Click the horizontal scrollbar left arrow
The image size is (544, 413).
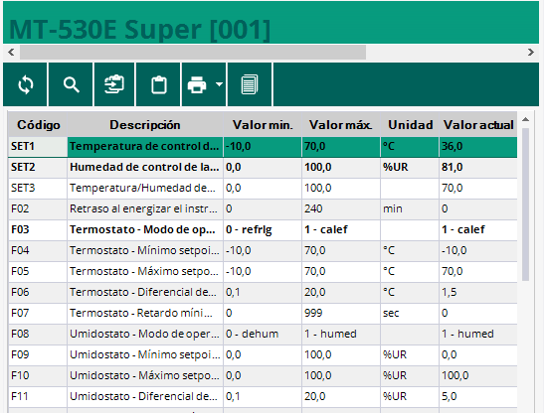pyautogui.click(x=12, y=53)
